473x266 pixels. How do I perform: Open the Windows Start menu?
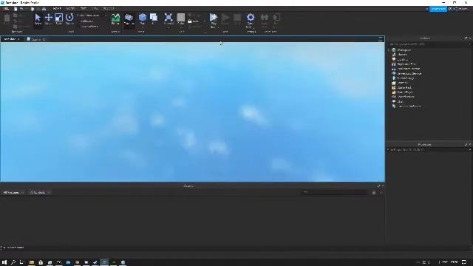pyautogui.click(x=4, y=262)
